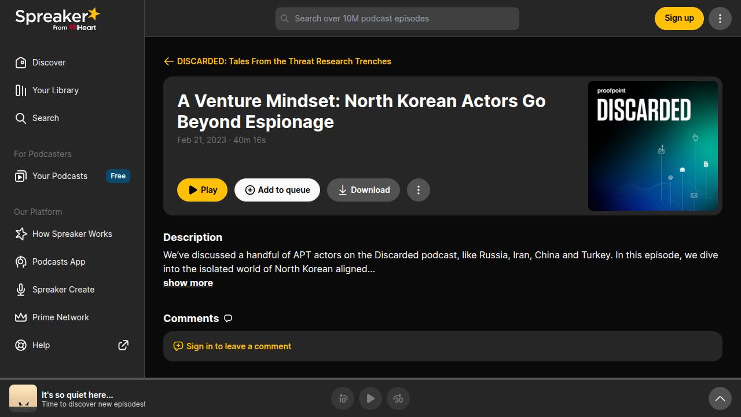741x417 pixels.
Task: Add the episode to queue
Action: [277, 190]
